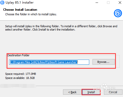
Task: Click the large blue Uplay logo in header
Action: [118, 13]
